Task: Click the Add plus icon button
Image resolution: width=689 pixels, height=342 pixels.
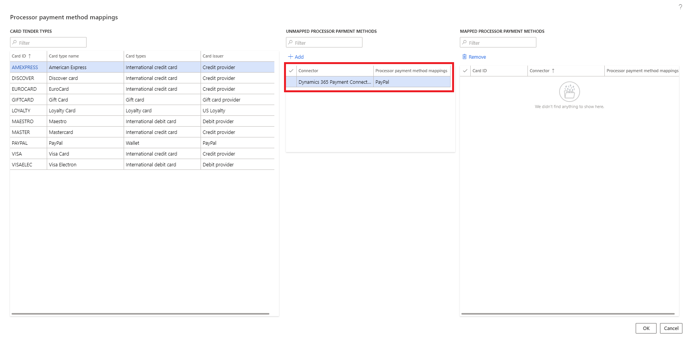Action: tap(296, 57)
